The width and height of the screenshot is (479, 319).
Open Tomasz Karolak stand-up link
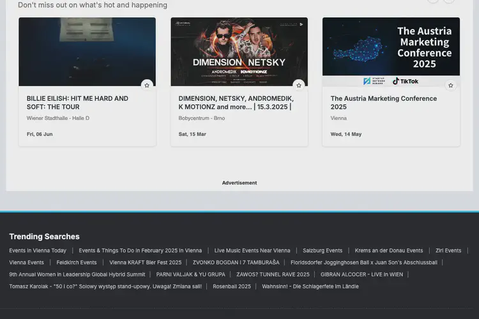(x=105, y=286)
